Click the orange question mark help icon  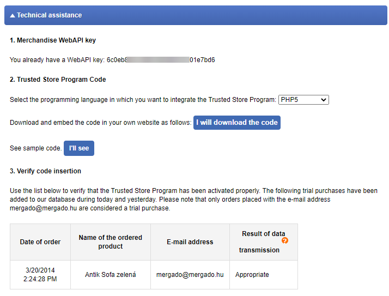285,240
